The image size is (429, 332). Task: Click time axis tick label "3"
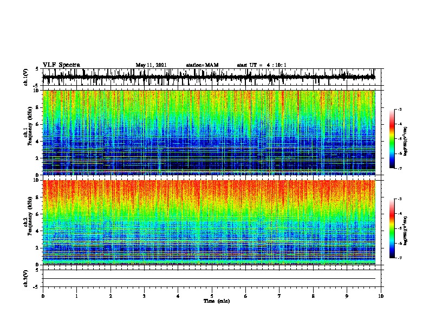pos(144,296)
